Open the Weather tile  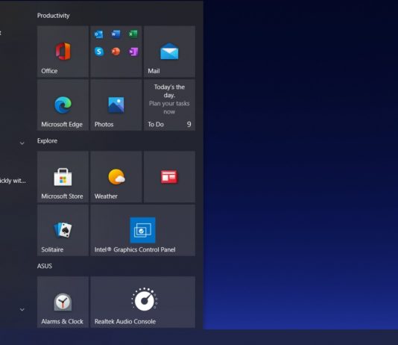click(x=116, y=177)
